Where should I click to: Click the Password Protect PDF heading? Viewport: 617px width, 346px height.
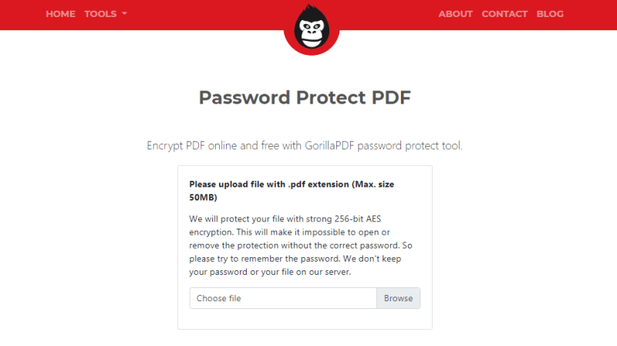click(x=305, y=98)
